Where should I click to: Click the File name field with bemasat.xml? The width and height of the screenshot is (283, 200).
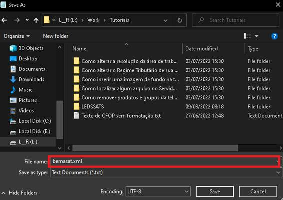164,161
